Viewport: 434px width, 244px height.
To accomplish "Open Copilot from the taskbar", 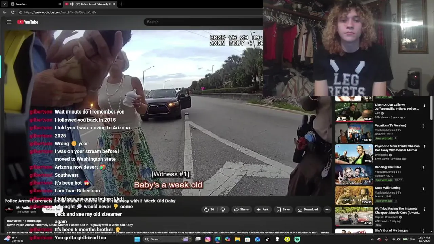I will point(228,239).
